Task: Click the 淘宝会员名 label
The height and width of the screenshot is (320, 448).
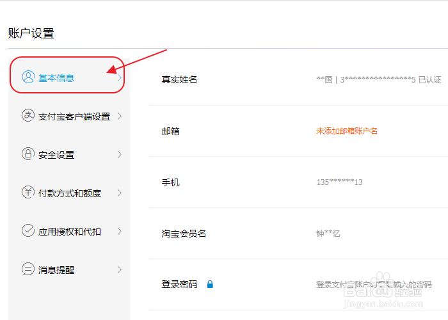Action: coord(184,234)
